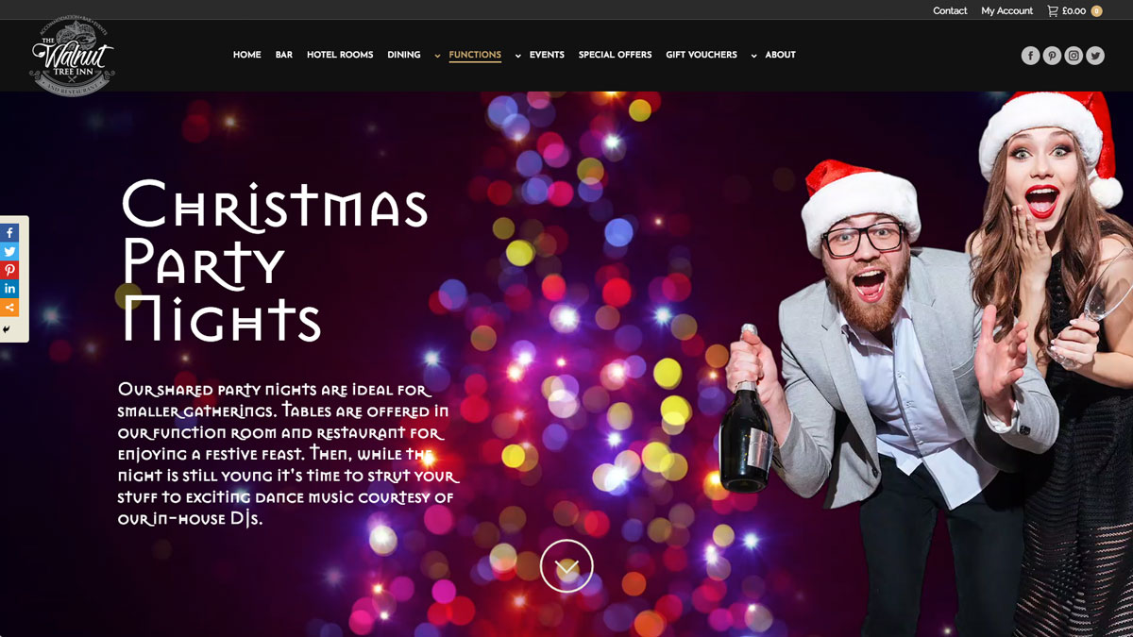This screenshot has height=637, width=1133.
Task: Share via Facebook in side share bar
Action: [x=9, y=232]
